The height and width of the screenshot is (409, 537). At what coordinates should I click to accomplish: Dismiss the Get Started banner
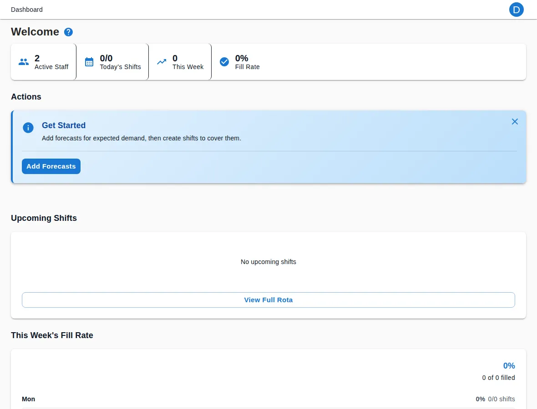(x=515, y=122)
